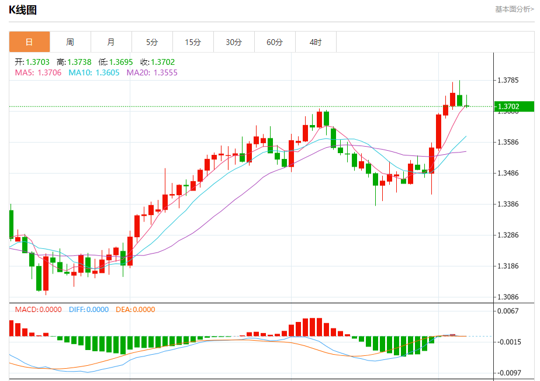540x381 pixels.
Task: Click the K线图 heading
Action: 23,10
